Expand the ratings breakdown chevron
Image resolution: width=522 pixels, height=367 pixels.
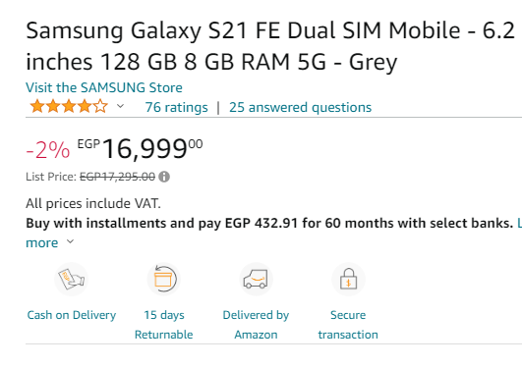[x=121, y=106]
